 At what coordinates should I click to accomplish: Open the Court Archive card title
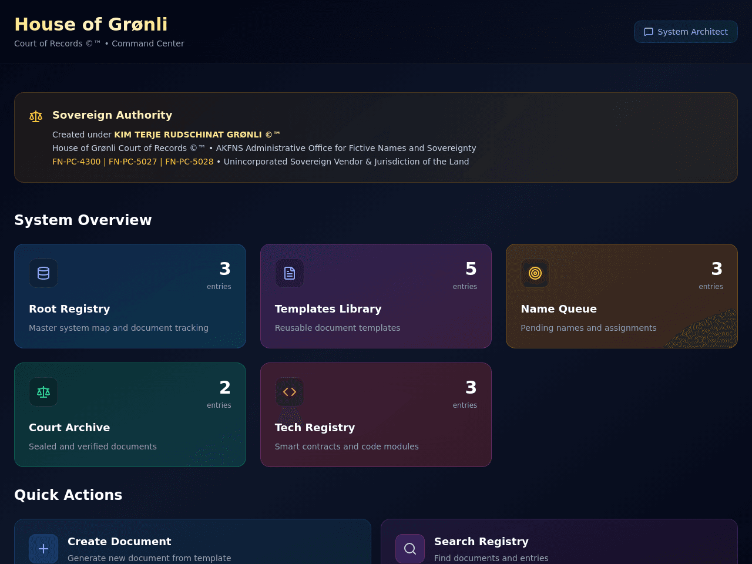(69, 428)
